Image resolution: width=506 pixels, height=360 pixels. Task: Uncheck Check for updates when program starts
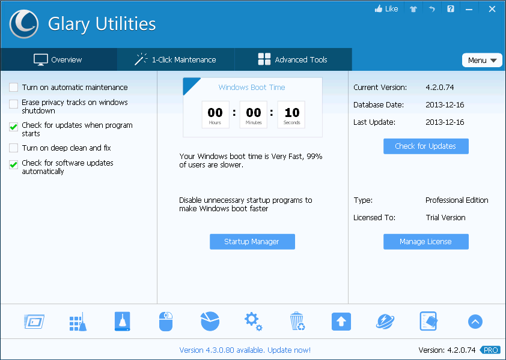tap(13, 127)
